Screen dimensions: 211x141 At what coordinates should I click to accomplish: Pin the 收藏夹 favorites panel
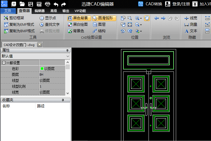point(63,100)
